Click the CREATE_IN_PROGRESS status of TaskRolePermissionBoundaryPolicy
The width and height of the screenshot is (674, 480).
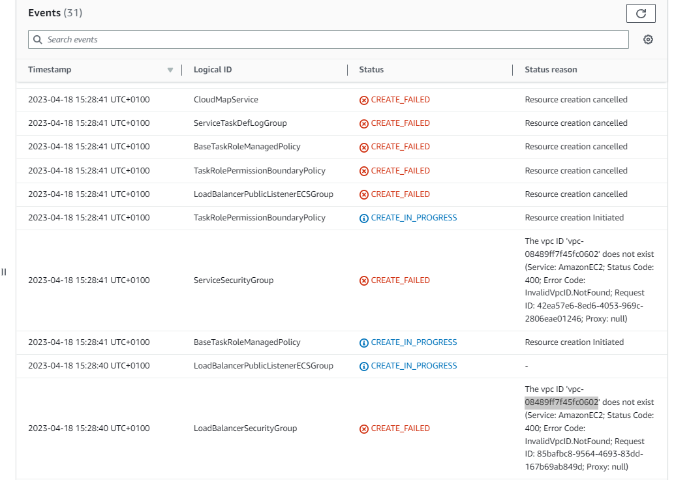click(x=414, y=217)
